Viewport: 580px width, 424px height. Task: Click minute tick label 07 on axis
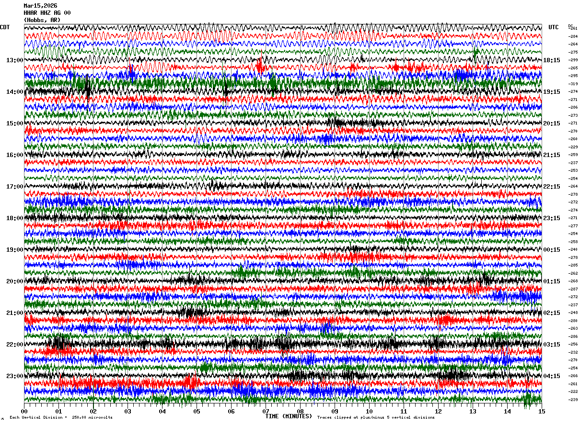click(266, 412)
